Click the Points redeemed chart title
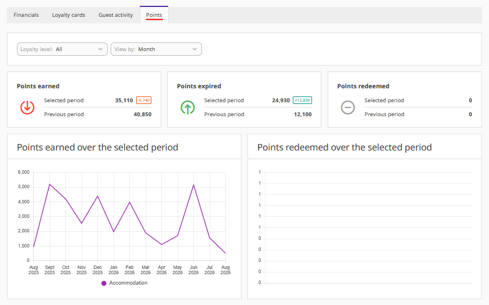 pyautogui.click(x=344, y=147)
